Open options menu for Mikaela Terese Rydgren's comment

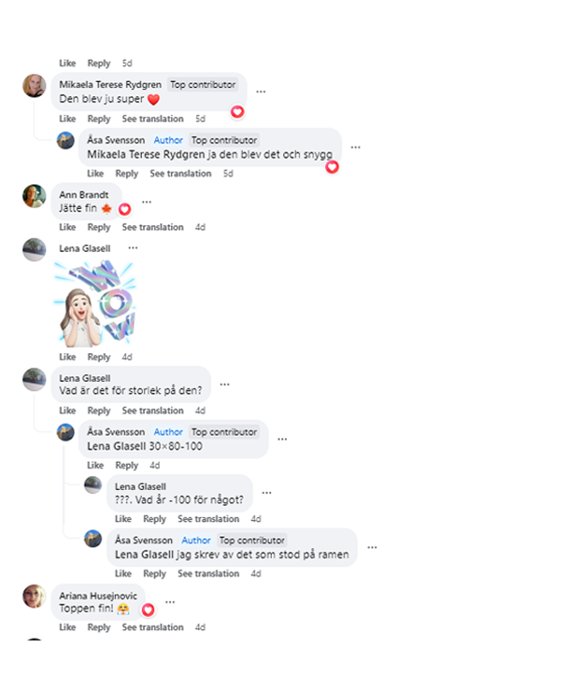pyautogui.click(x=261, y=92)
